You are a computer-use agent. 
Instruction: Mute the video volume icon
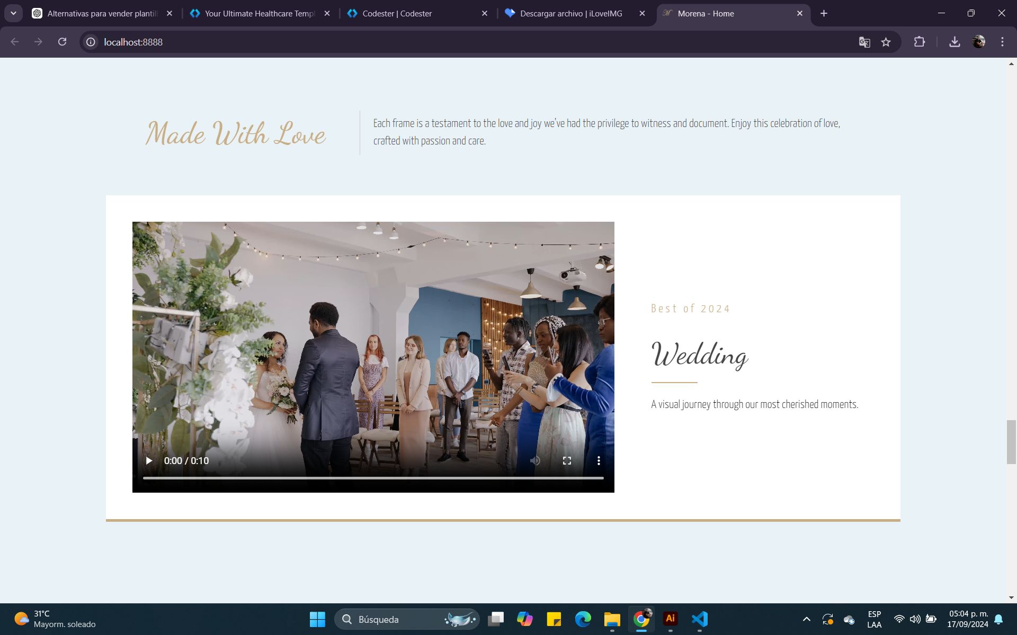(535, 461)
